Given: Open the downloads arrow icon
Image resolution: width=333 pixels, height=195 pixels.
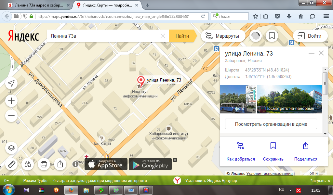Looking at the screenshot, I should pos(289,16).
